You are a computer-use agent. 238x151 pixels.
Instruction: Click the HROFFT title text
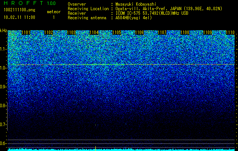[x=23, y=3]
